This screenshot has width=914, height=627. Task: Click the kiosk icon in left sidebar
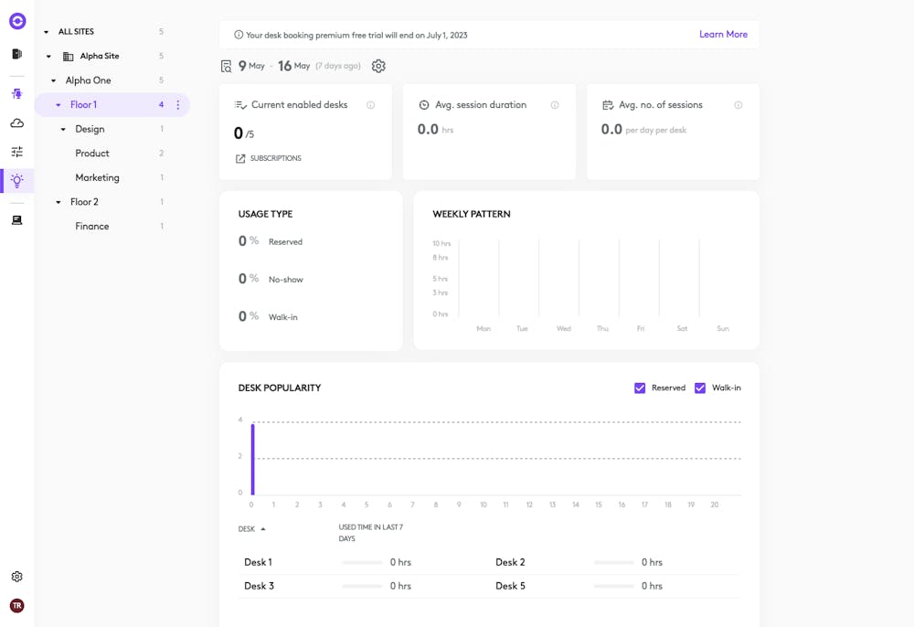click(16, 92)
